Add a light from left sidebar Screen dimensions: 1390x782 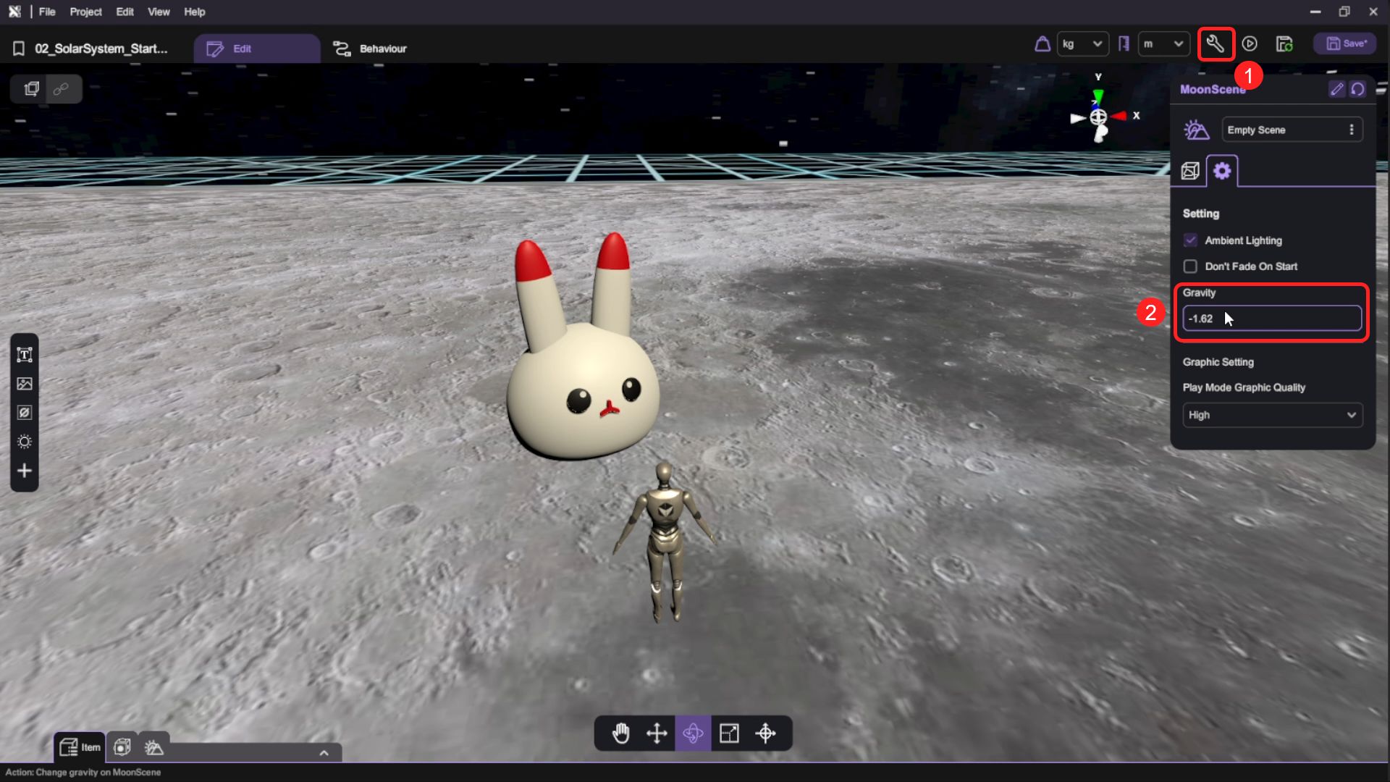25,442
